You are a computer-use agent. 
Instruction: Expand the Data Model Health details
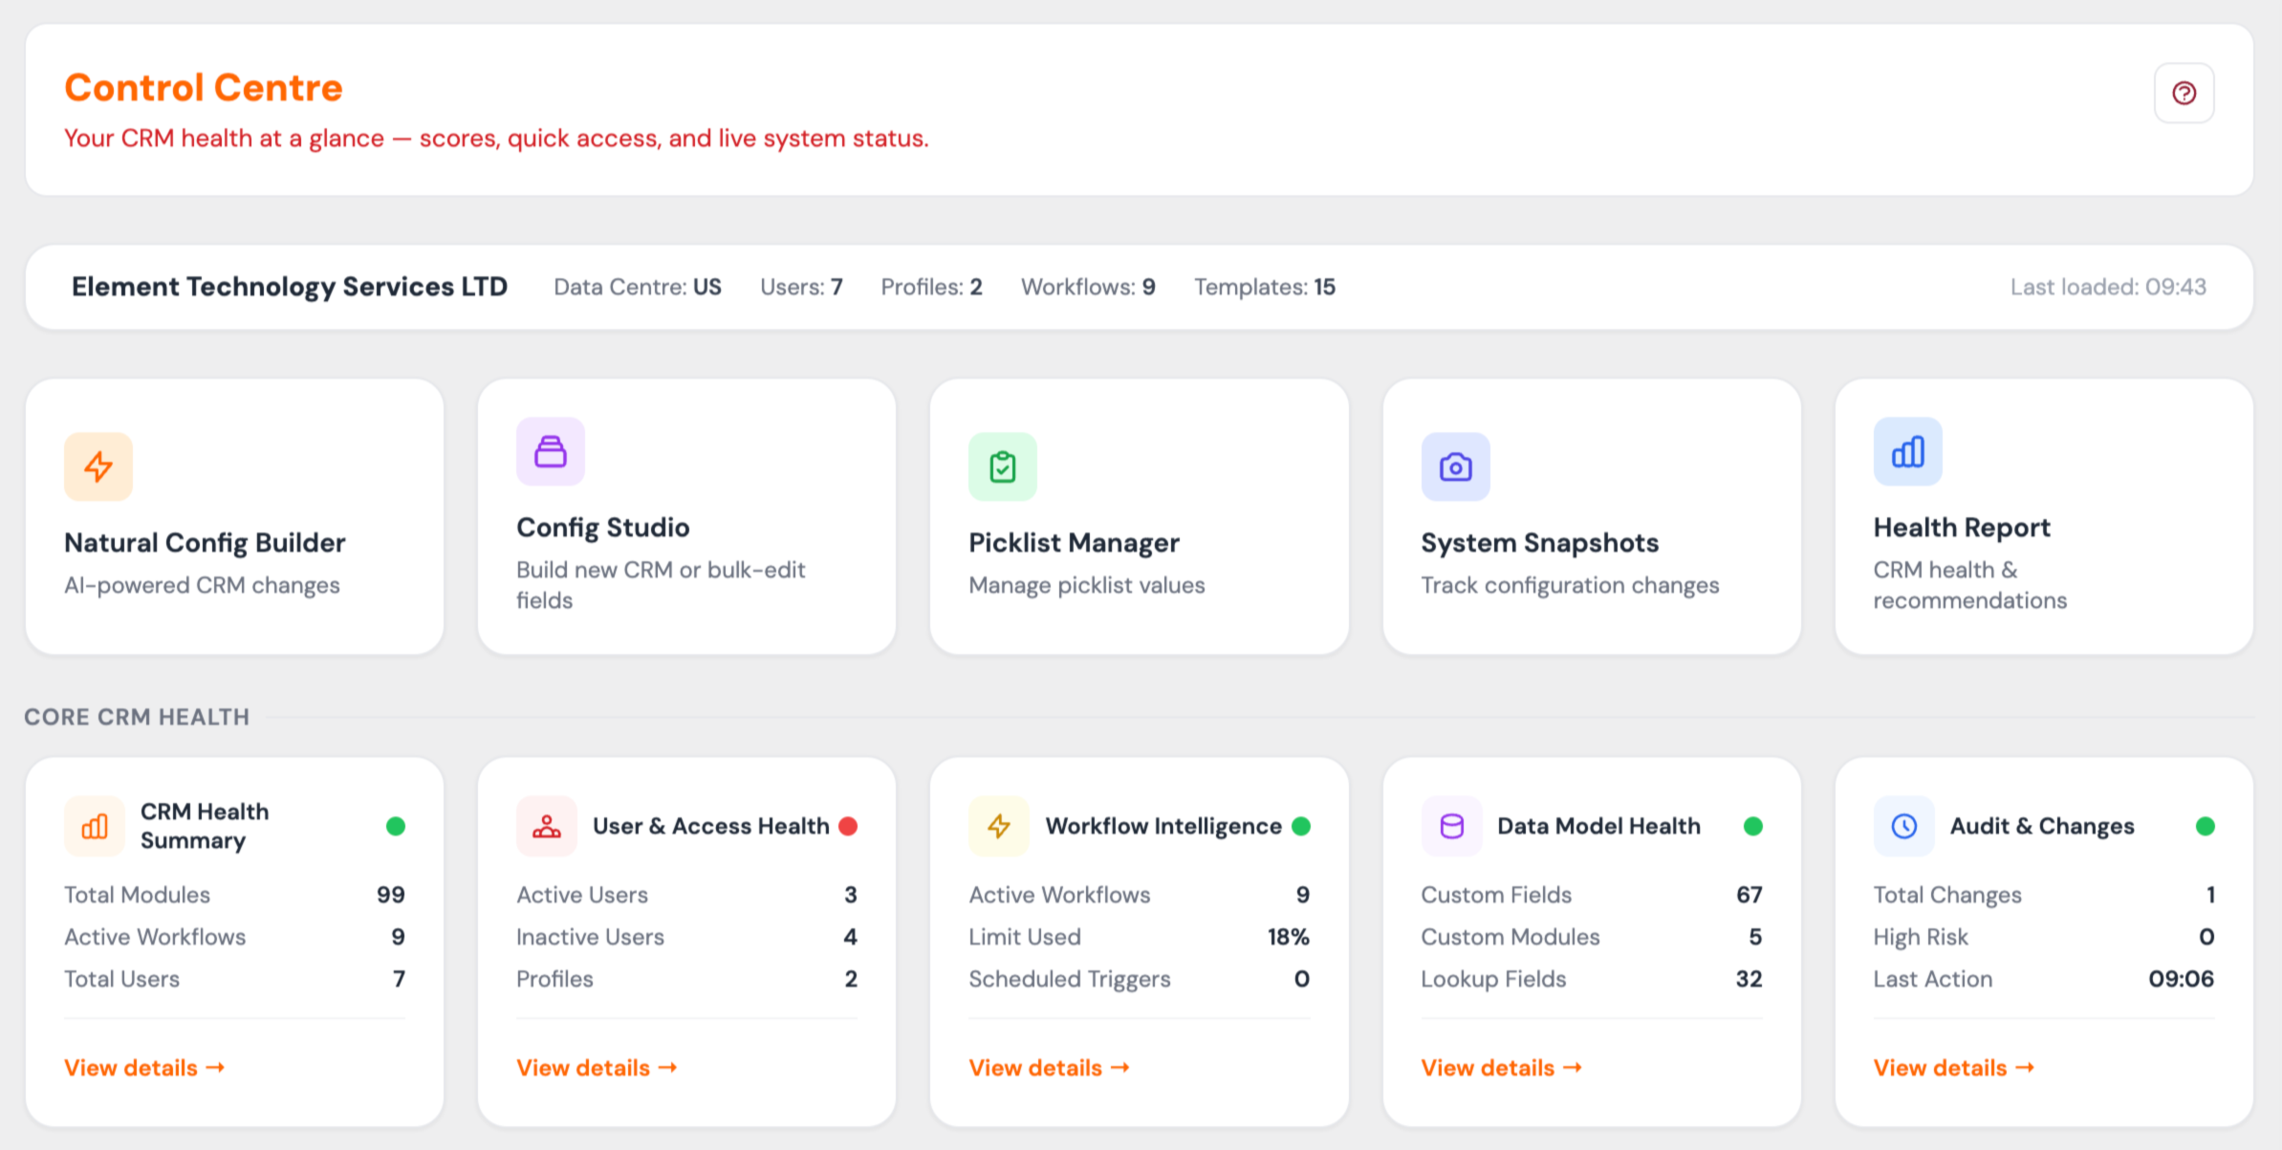click(1501, 1067)
